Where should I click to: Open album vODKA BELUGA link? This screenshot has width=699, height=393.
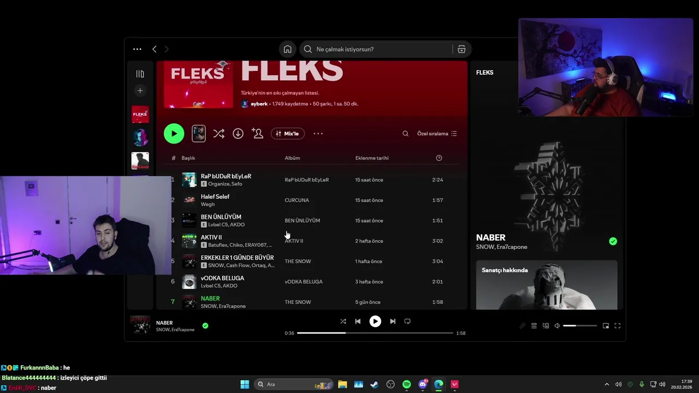pos(304,282)
